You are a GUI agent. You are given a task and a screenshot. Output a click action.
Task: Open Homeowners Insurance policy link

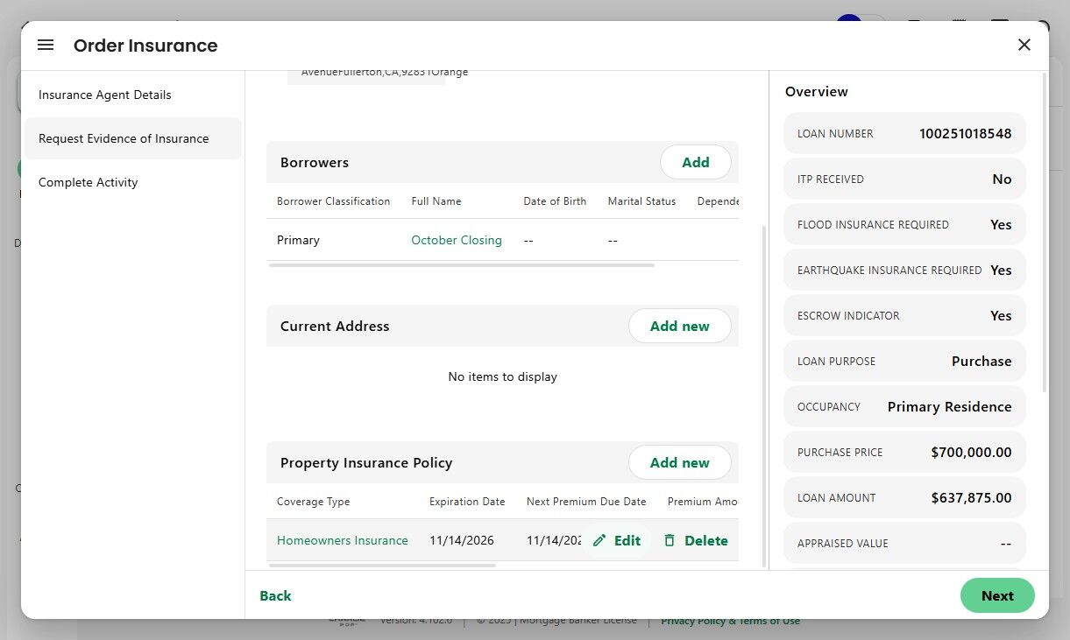pos(343,540)
